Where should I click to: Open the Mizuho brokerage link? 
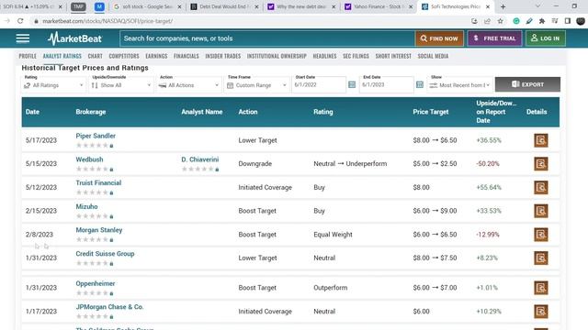86,206
